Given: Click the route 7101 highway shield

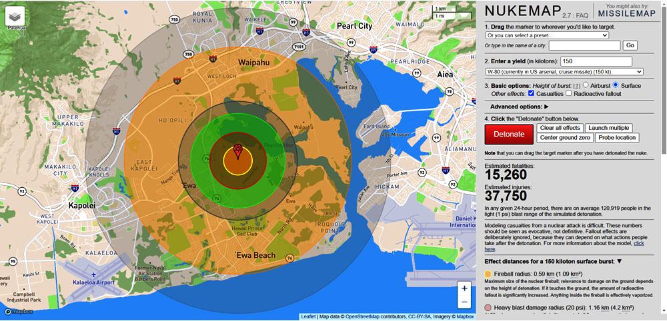Looking at the screenshot, I should coord(299,46).
